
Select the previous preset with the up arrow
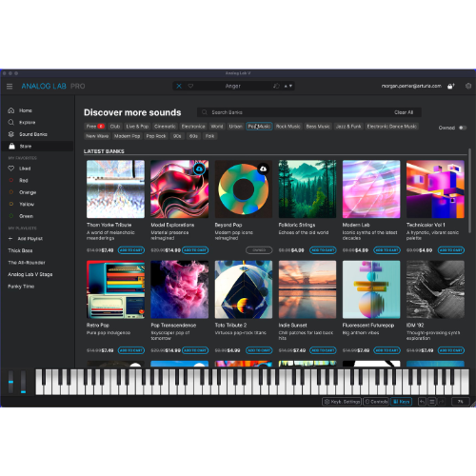click(x=286, y=86)
